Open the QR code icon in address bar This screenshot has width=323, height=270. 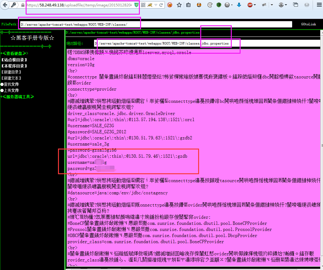pyautogui.click(x=143, y=5)
